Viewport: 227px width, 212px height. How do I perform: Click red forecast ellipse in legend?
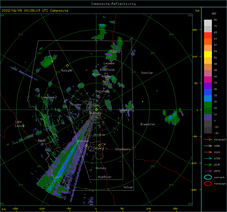click(208, 184)
